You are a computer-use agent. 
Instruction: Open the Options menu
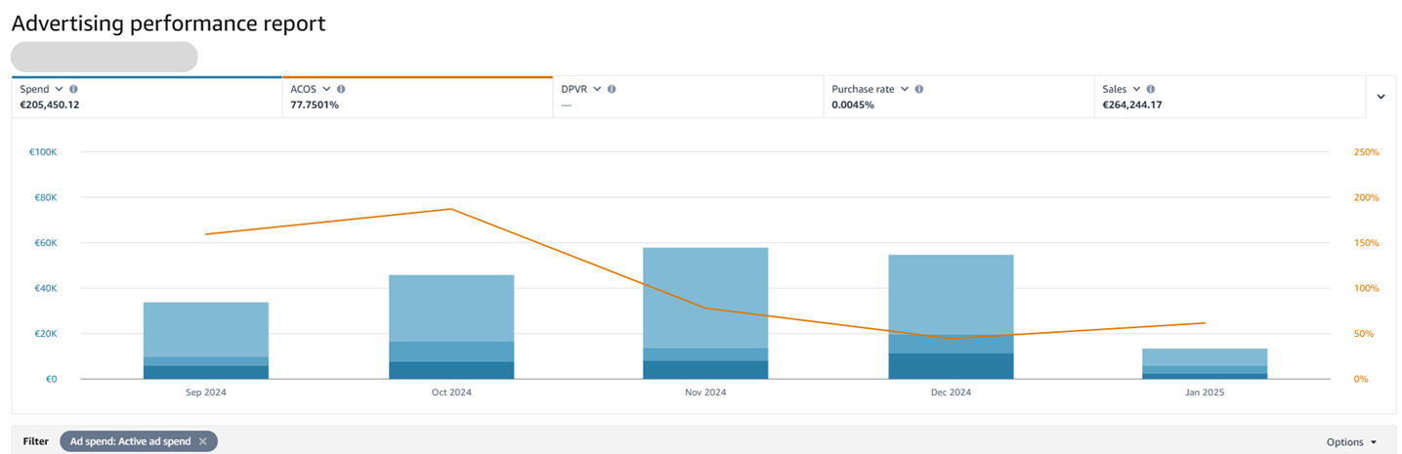coord(1351,441)
